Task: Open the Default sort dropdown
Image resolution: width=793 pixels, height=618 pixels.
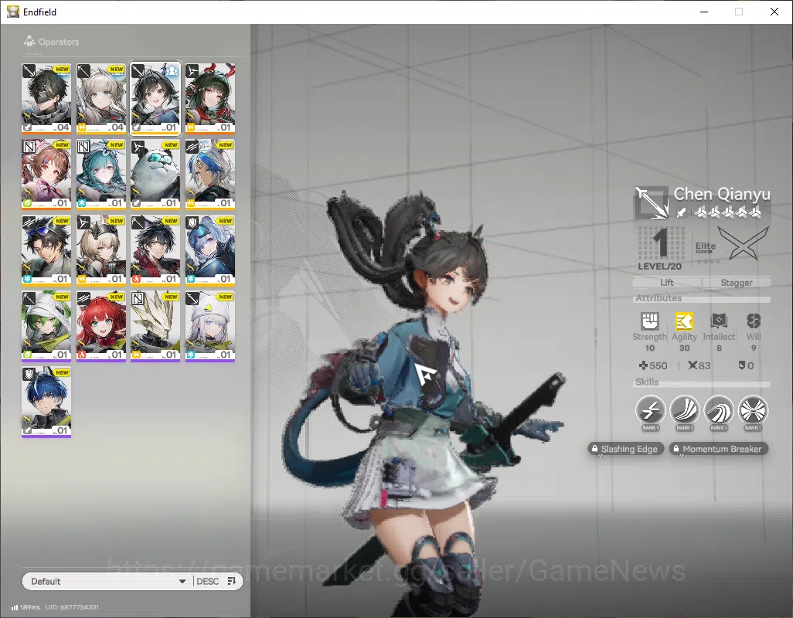Action: tap(107, 581)
